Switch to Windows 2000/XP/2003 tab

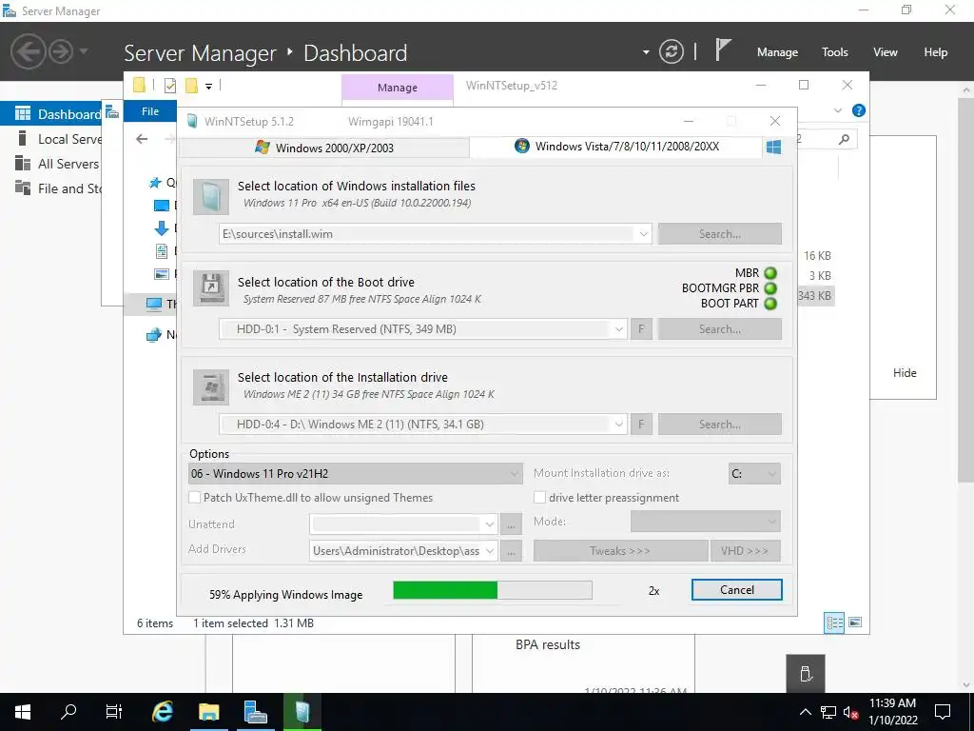[x=324, y=148]
